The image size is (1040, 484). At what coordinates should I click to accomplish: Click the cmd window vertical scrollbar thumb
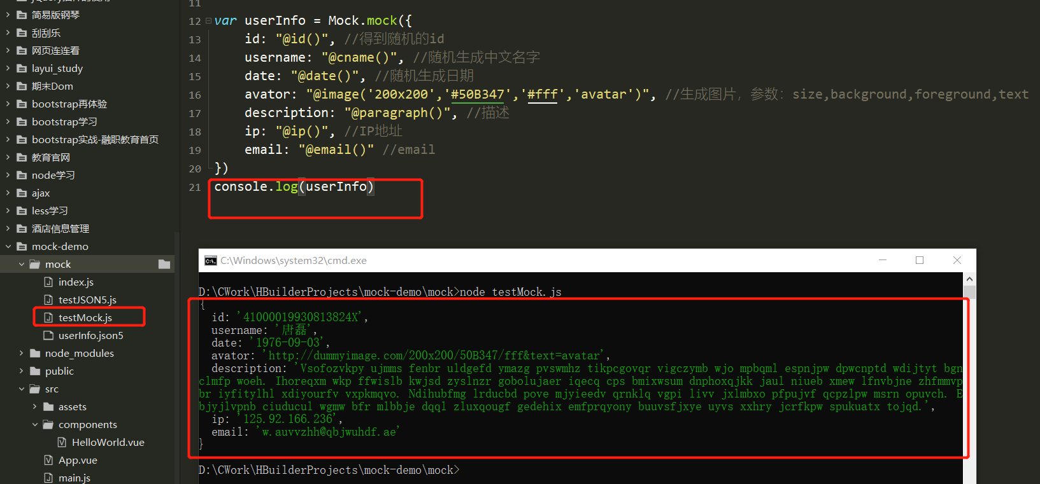tap(969, 292)
